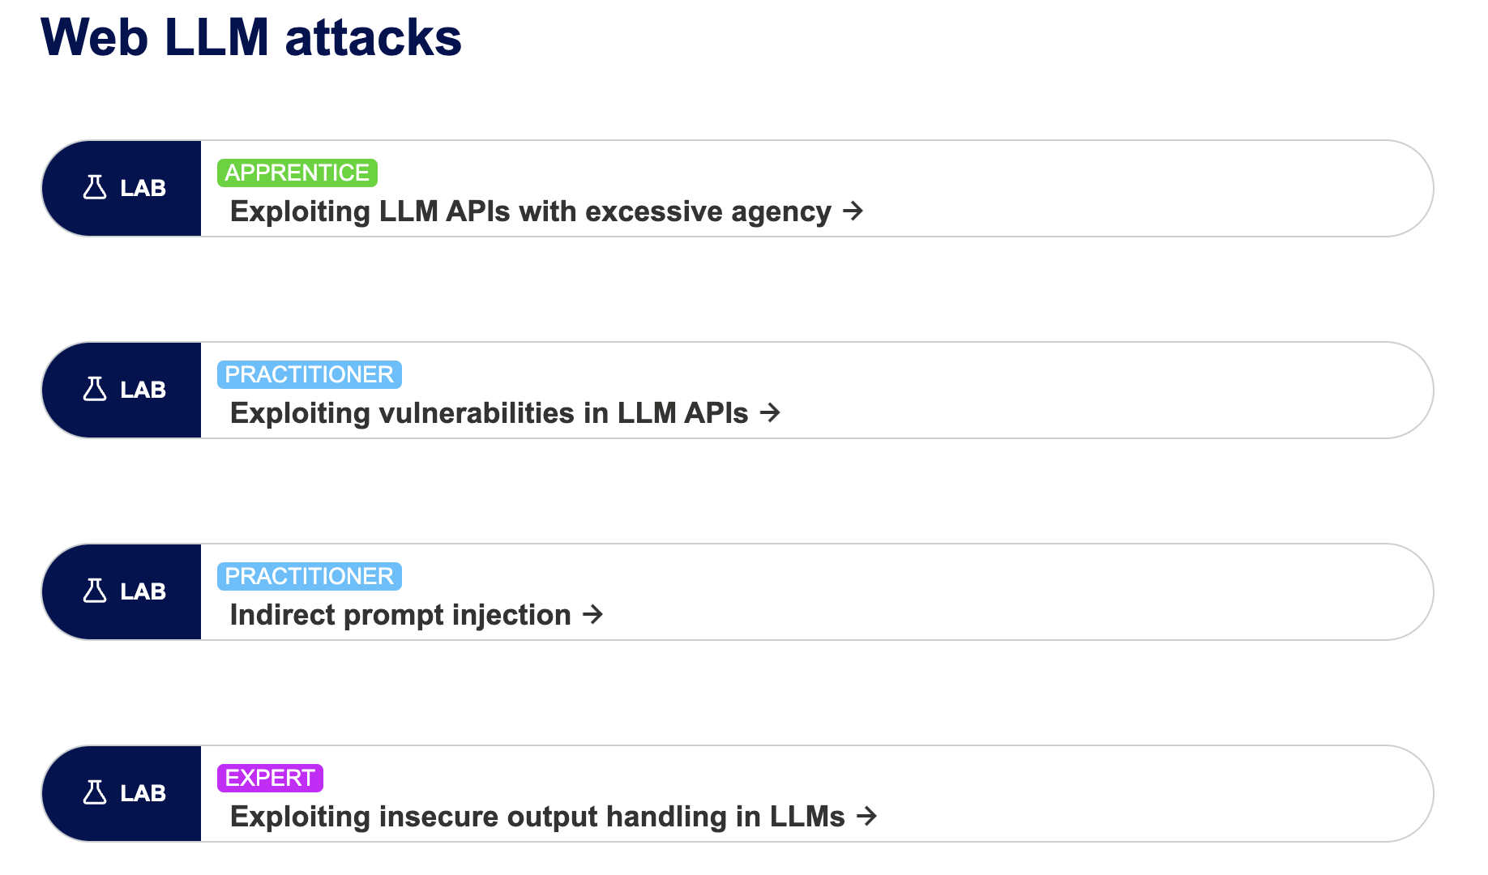Click the flask icon in the Expert lab row
This screenshot has width=1488, height=875.
pos(95,793)
